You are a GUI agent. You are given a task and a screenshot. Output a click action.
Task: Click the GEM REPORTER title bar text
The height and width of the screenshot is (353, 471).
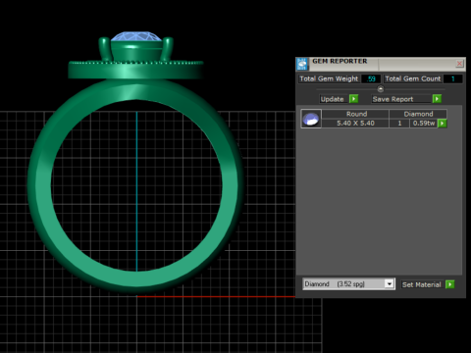coord(340,61)
